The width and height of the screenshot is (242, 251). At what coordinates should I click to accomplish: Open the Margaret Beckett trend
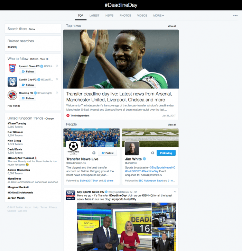(18, 187)
